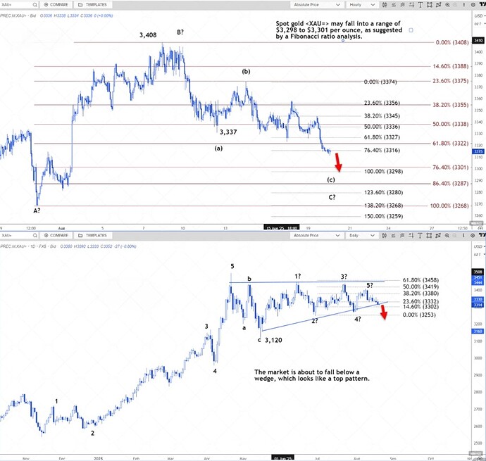Viewport: 486px width, 461px height.
Task: Open three-dot more menu on Hourly chart toolbar
Action: [463, 5]
